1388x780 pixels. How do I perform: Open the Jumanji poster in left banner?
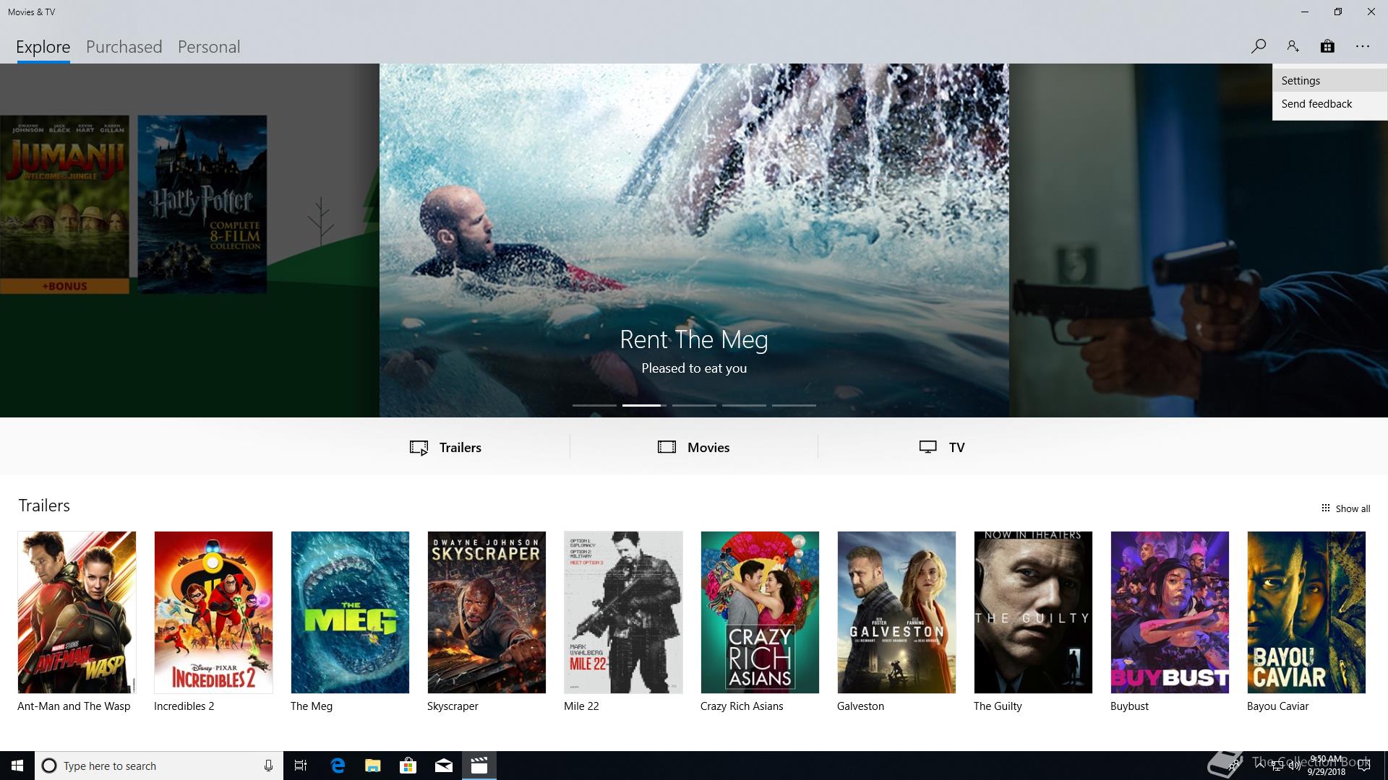(65, 204)
